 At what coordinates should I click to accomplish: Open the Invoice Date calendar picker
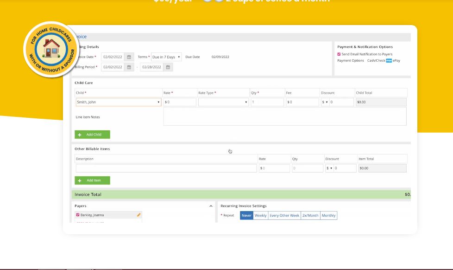[129, 57]
